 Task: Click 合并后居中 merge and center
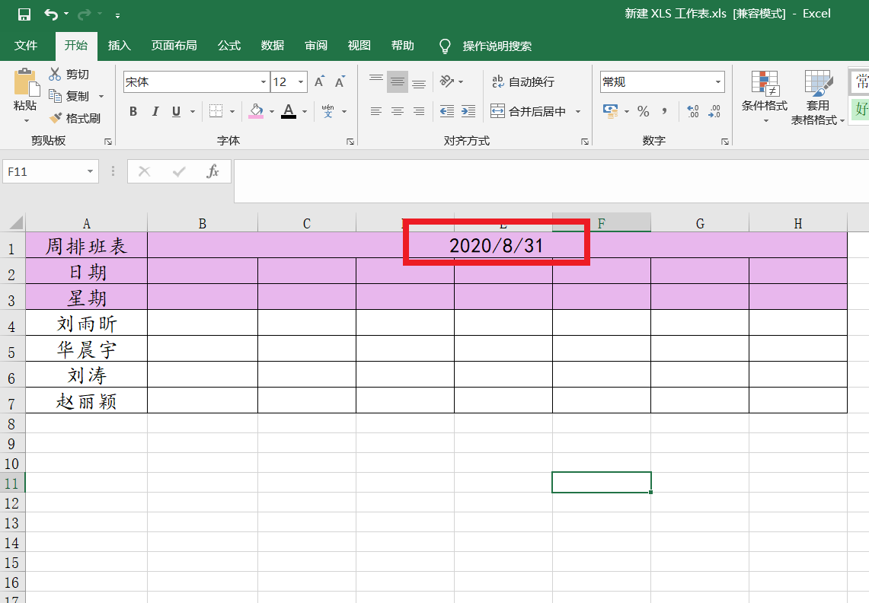[x=528, y=111]
